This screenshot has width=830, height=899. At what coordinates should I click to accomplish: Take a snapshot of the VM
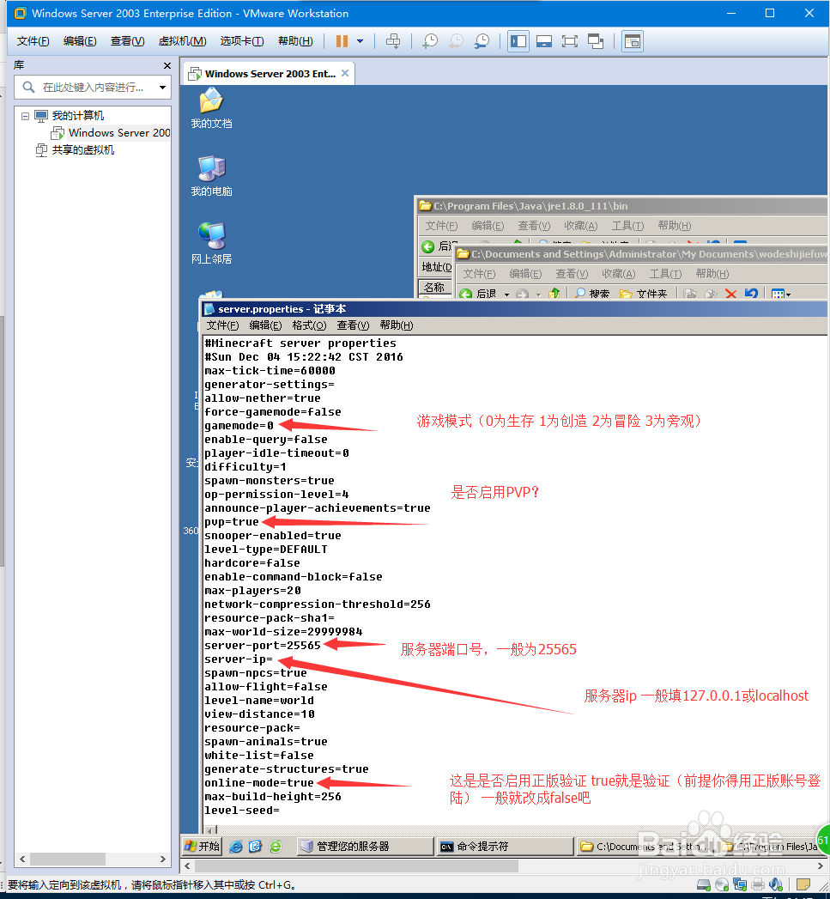tap(429, 41)
